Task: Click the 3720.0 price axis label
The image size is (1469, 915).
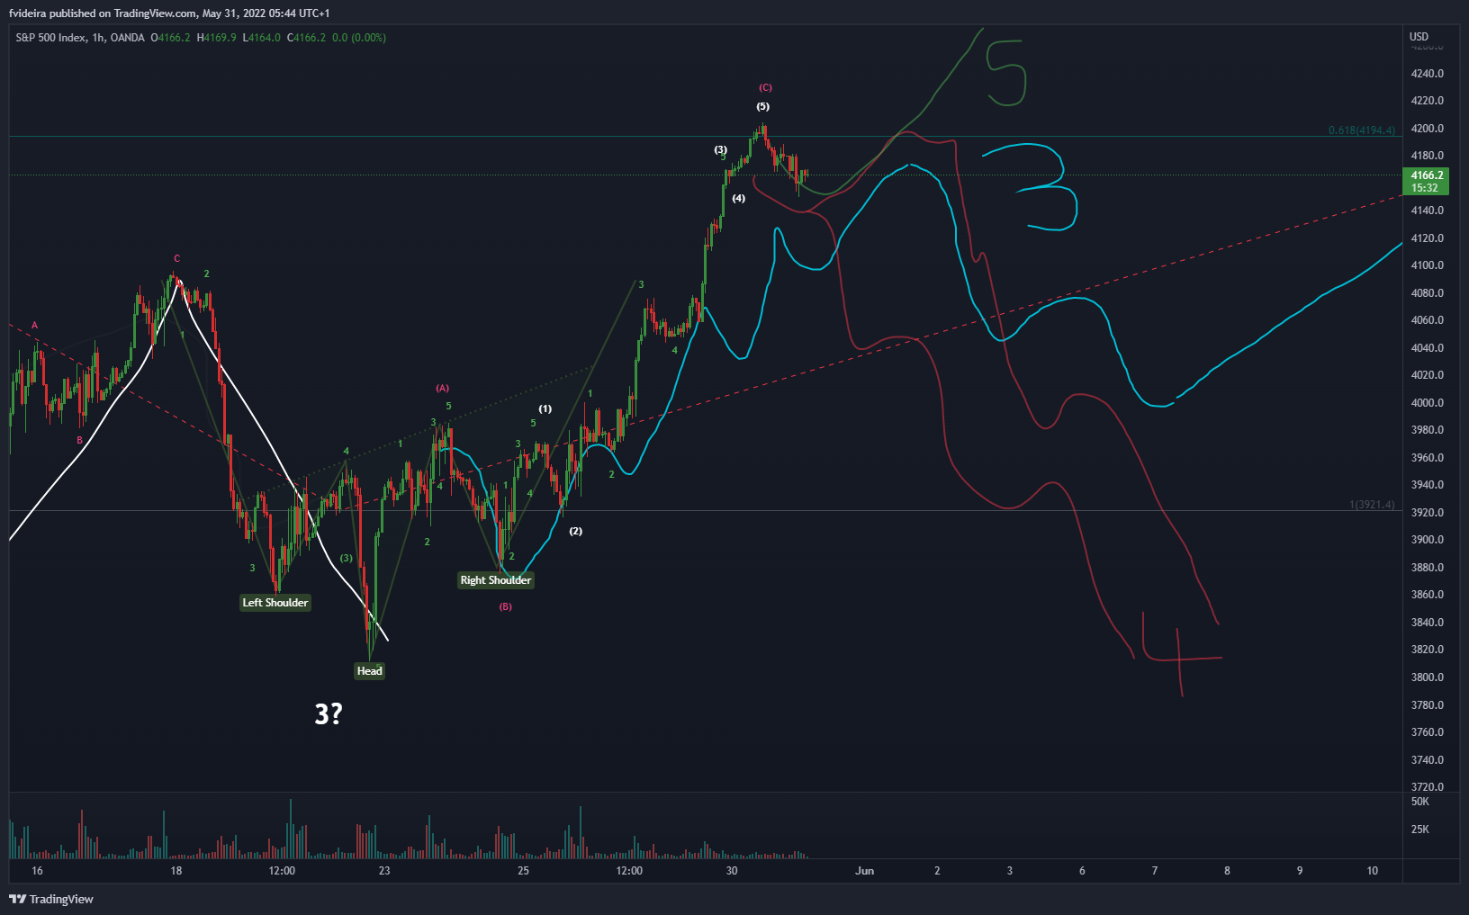Action: [1428, 787]
